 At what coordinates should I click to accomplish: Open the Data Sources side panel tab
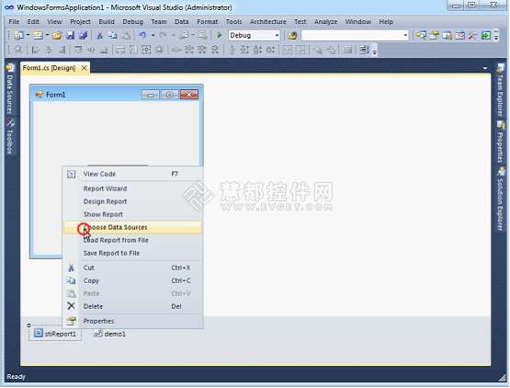coord(10,89)
